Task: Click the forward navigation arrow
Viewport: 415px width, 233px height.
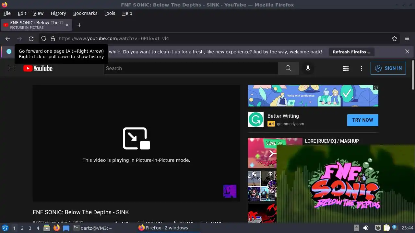Action: (19, 39)
